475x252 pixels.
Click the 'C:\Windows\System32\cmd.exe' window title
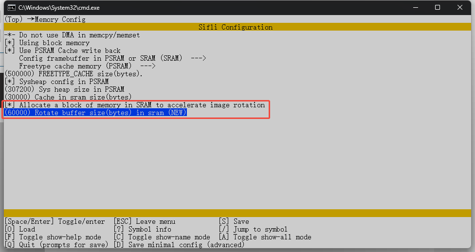tap(59, 8)
